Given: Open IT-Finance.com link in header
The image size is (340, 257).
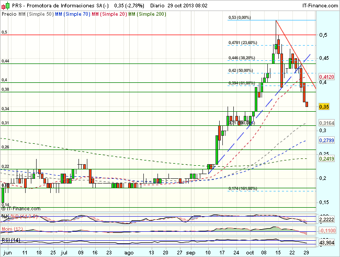Looking at the screenshot, I should 320,6.
